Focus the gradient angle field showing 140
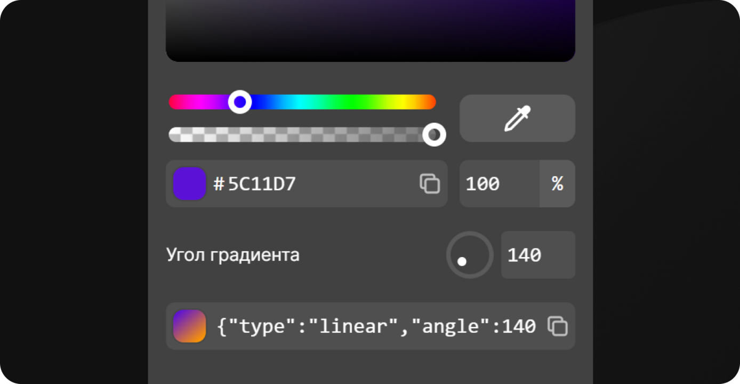 (538, 255)
